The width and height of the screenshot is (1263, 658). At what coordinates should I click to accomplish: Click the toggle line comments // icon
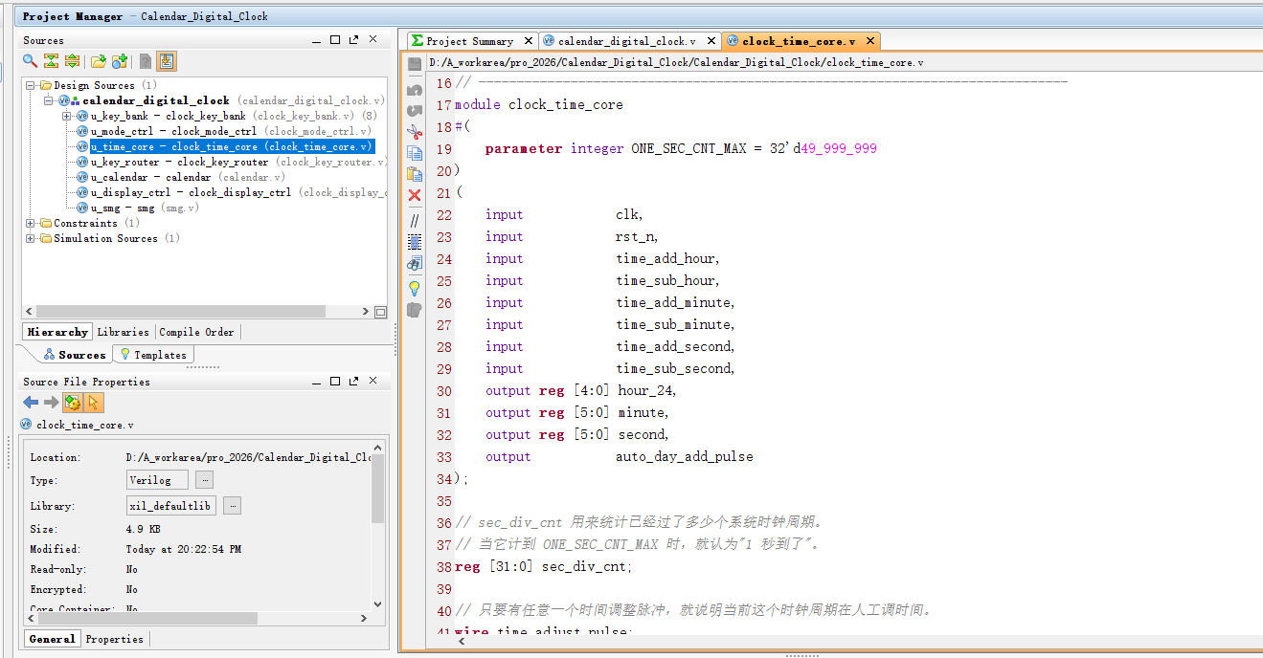coord(415,221)
